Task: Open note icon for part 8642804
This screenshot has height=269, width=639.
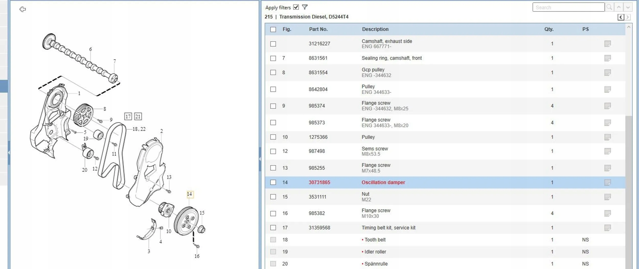Action: point(608,89)
